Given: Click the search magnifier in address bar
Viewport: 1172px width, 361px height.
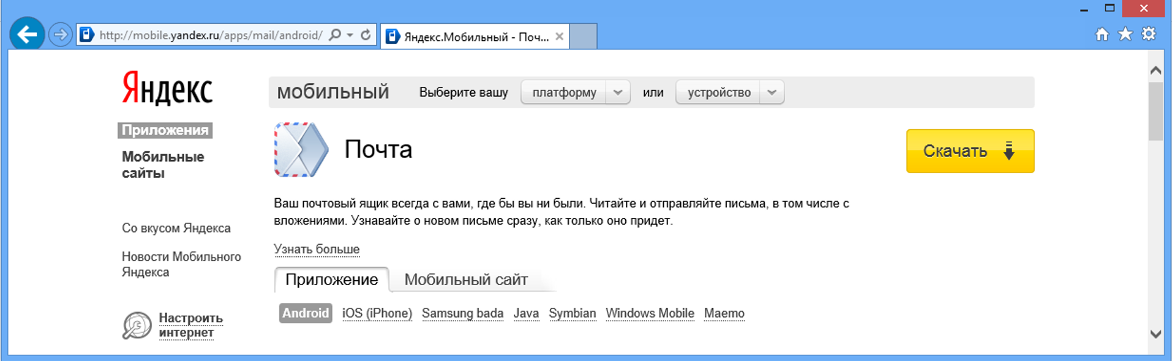Looking at the screenshot, I should (335, 35).
